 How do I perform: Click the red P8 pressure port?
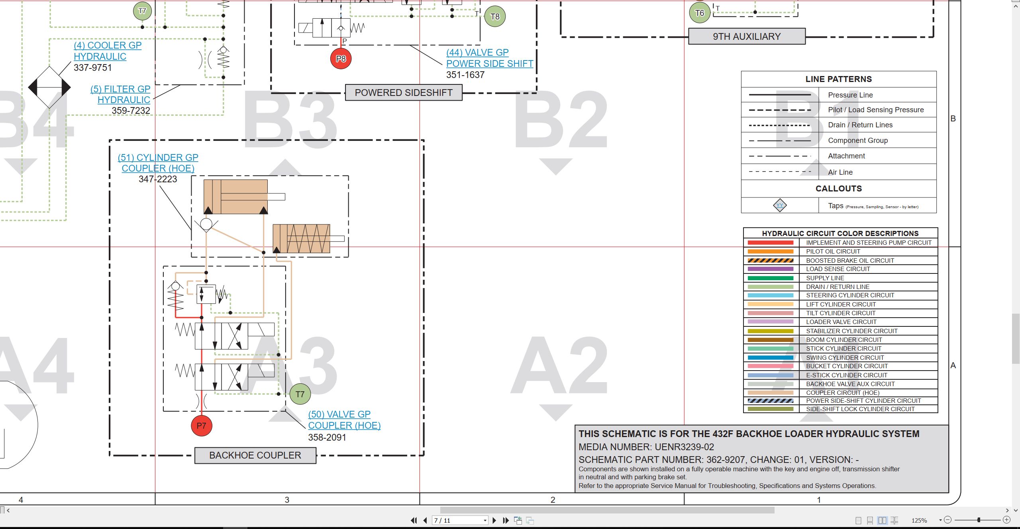click(341, 59)
